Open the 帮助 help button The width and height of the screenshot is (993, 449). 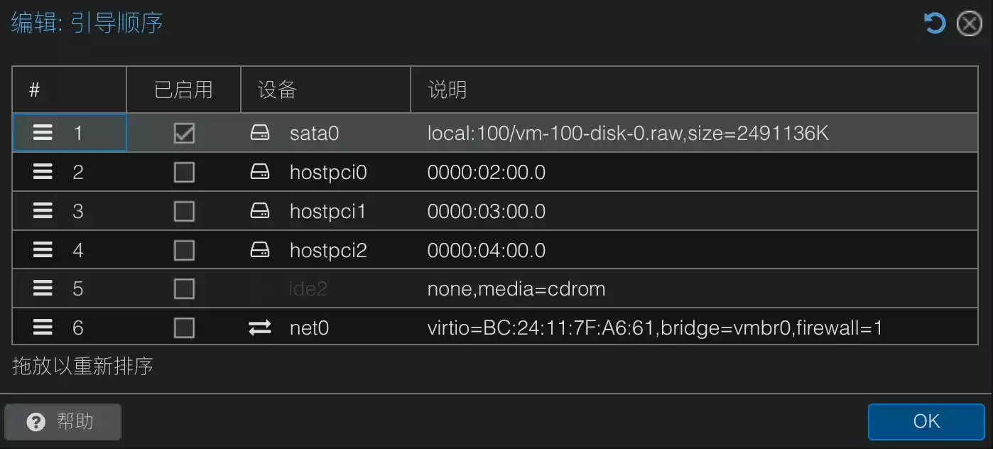click(x=63, y=422)
